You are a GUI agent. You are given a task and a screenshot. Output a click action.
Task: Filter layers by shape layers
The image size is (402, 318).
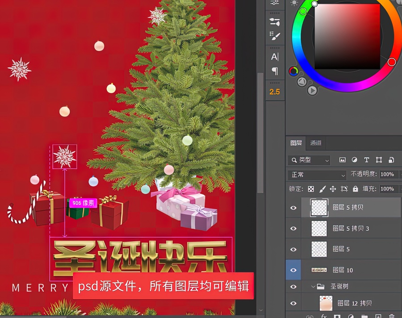click(x=379, y=160)
